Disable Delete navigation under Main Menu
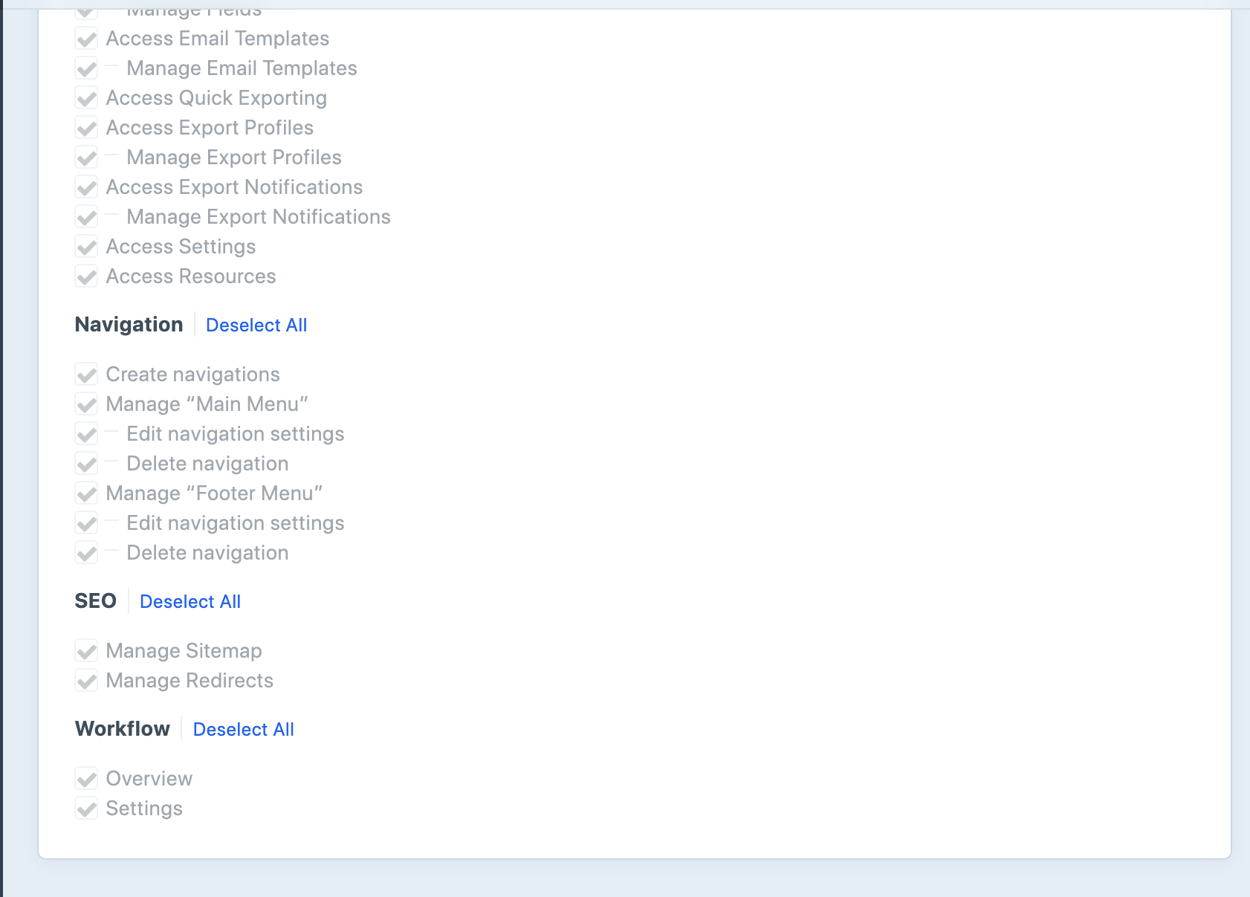This screenshot has width=1250, height=897. tap(86, 464)
